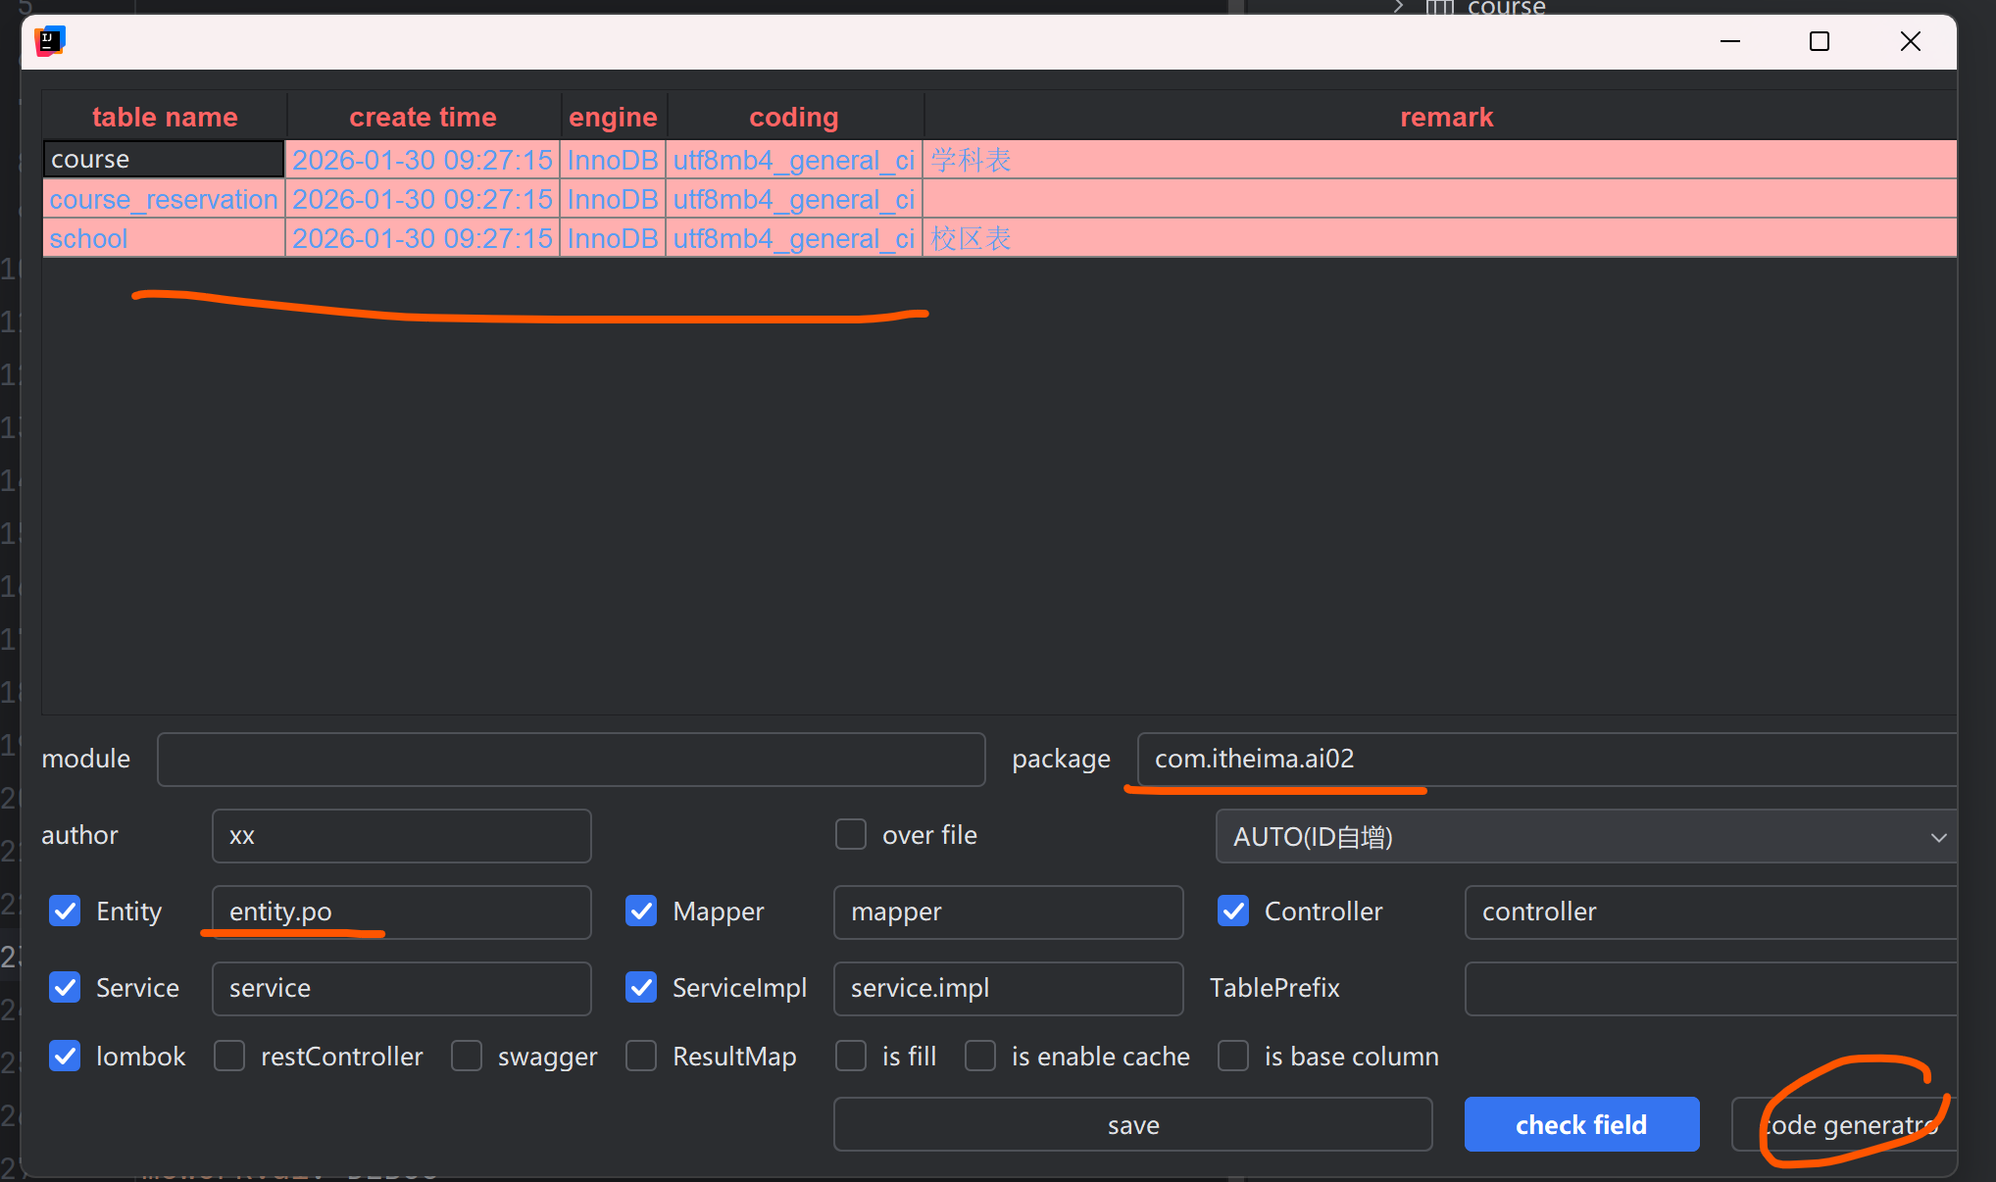Click the code generator button
The height and width of the screenshot is (1182, 1996).
pos(1843,1124)
